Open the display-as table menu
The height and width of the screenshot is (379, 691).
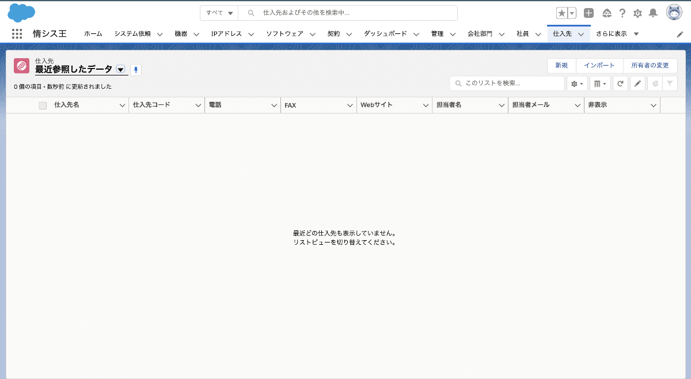600,84
